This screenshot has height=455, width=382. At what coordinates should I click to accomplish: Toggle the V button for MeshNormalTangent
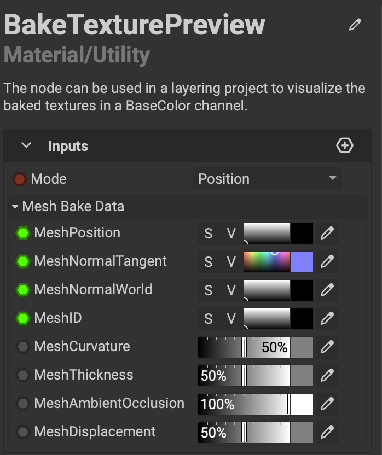tap(231, 262)
